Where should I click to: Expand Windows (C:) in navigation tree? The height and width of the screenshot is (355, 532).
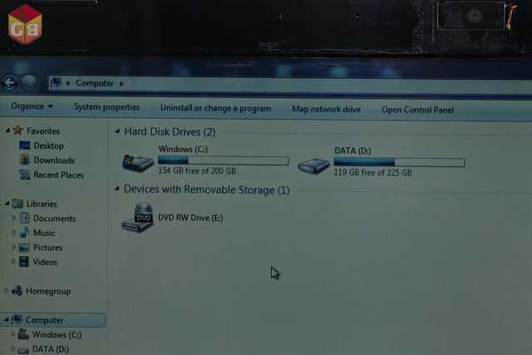pos(13,334)
